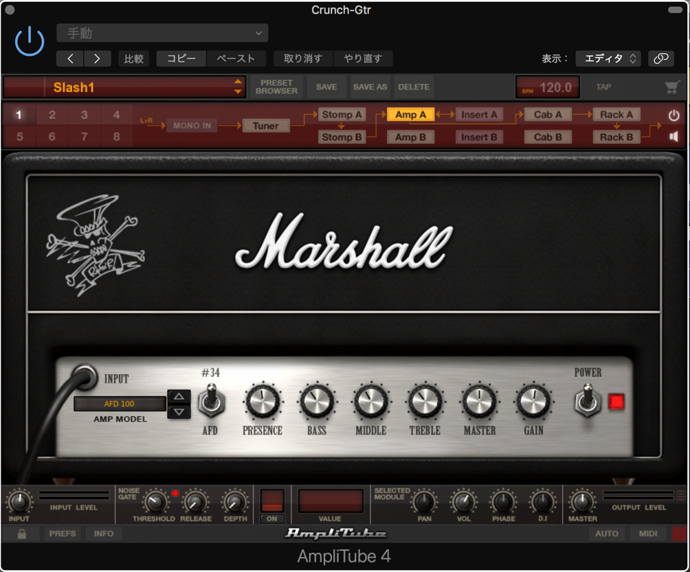The image size is (690, 572).
Task: Flip the amp POWER switch
Action: tap(587, 400)
